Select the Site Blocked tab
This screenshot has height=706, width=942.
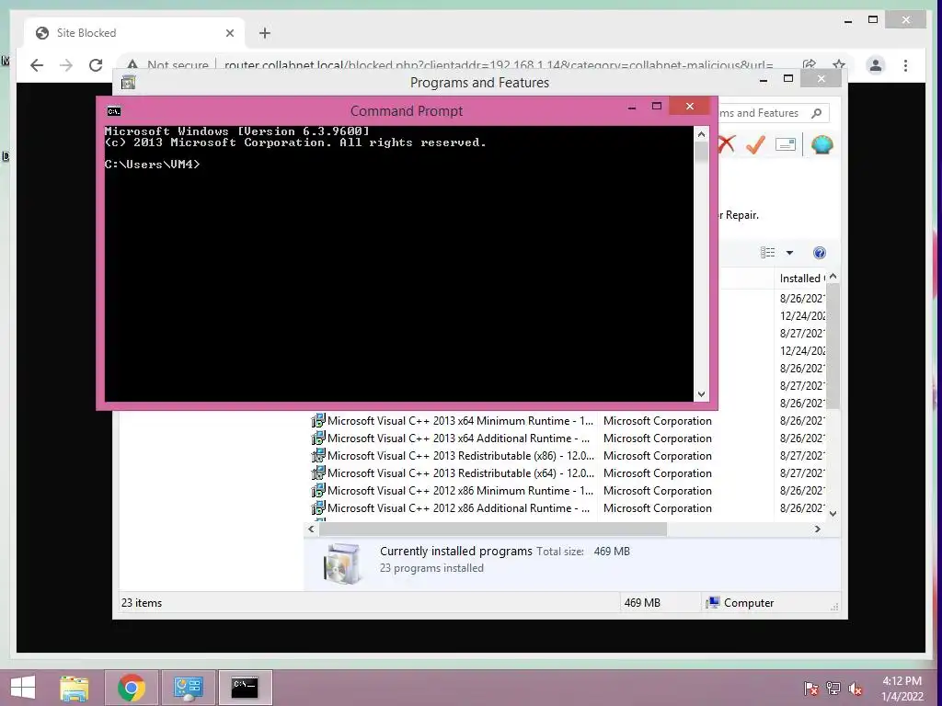point(134,33)
